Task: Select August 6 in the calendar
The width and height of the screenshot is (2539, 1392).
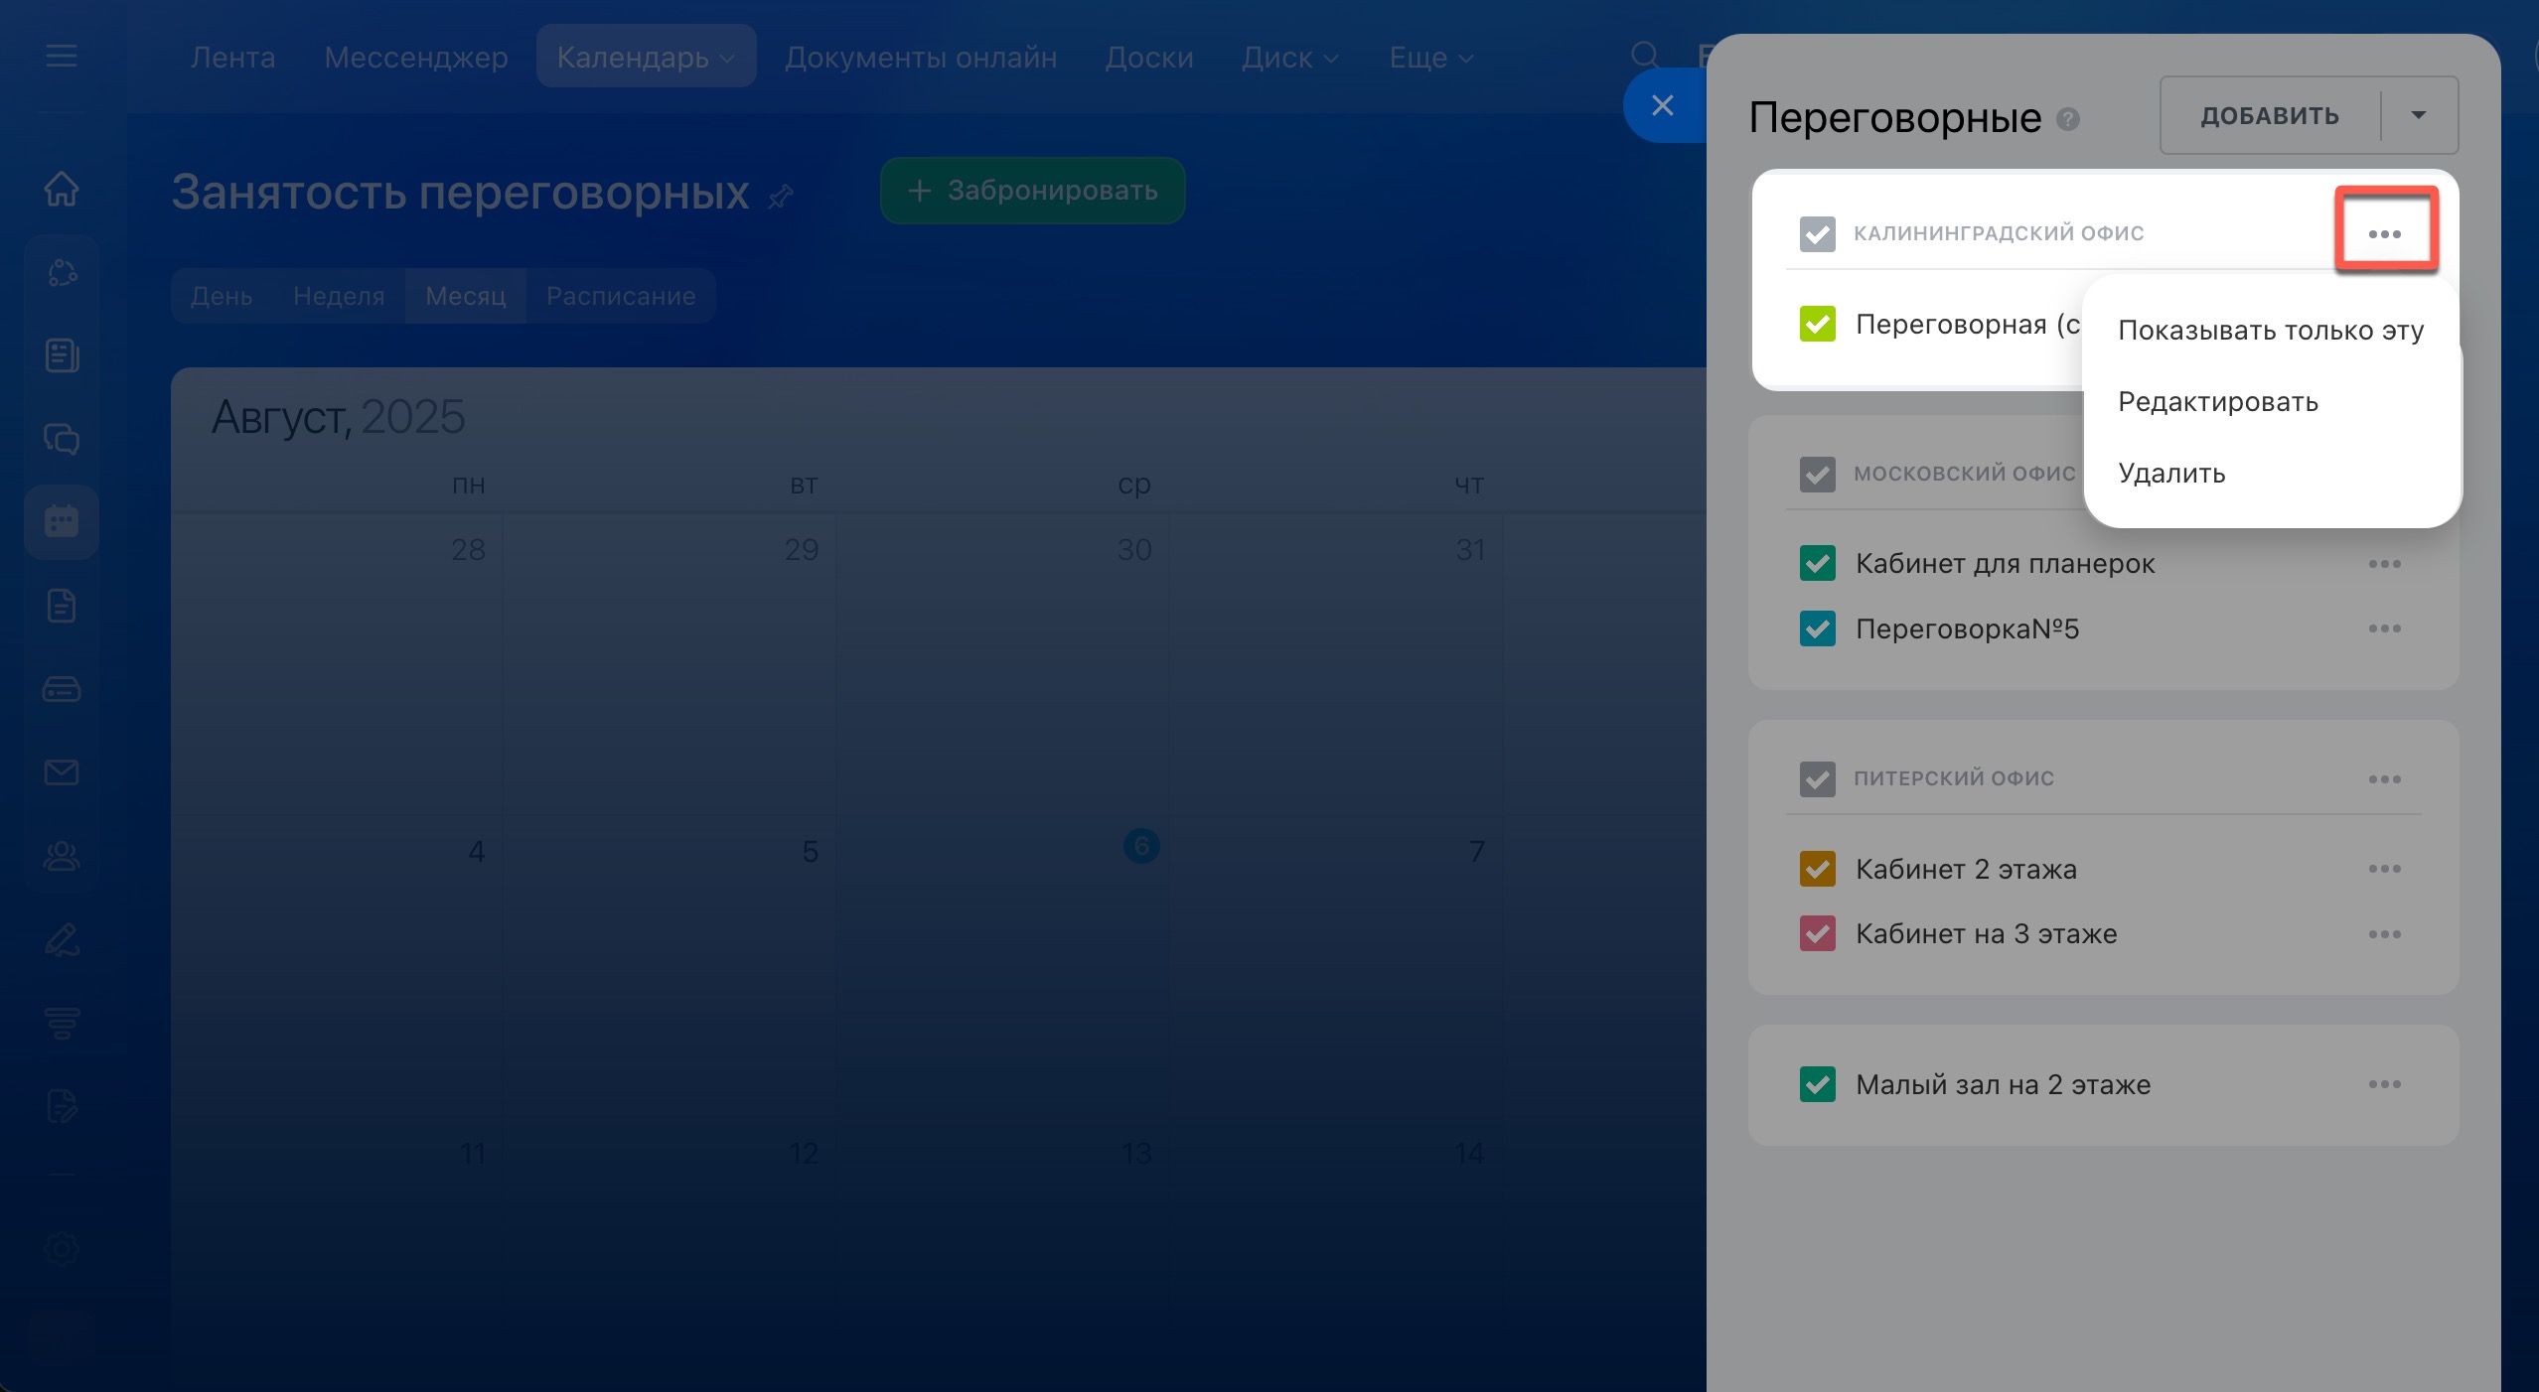Action: (x=1141, y=846)
